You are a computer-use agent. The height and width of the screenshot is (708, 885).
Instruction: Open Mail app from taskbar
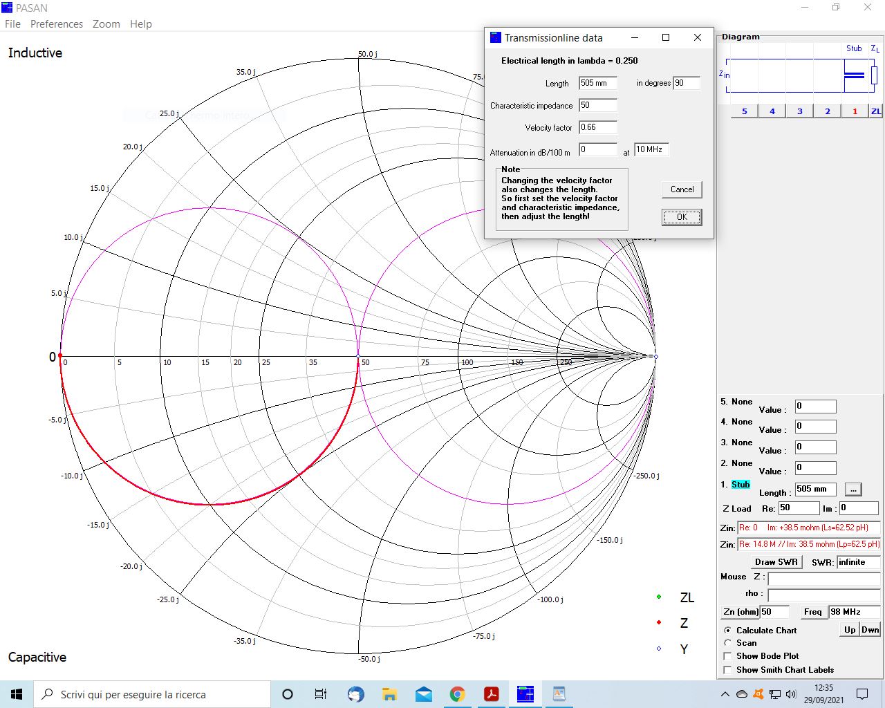(423, 694)
